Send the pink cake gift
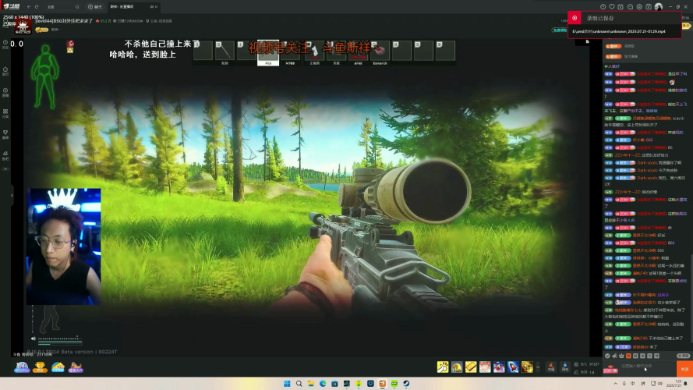Viewport: 693px width, 390px height. coord(485,367)
